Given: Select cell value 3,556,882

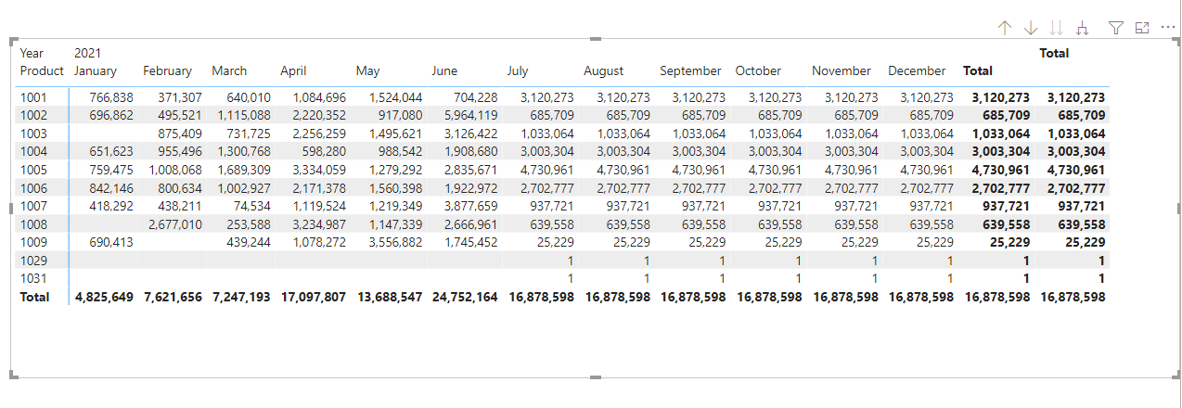Looking at the screenshot, I should pyautogui.click(x=396, y=242).
